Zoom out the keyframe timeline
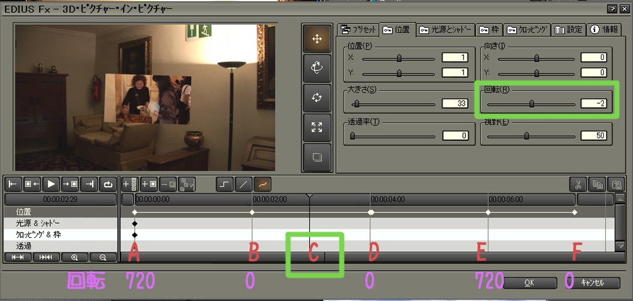Viewport: 633px width, 301px height. pos(103,257)
